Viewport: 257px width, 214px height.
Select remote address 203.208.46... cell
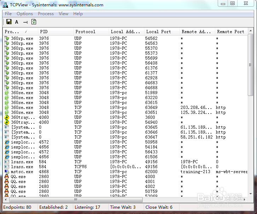pyautogui.click(x=196, y=108)
